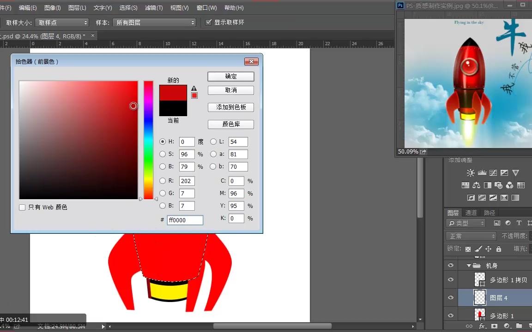Viewport: 532px width, 332px height.
Task: Enable the 只有 Web 颜色 checkbox
Action: 22,207
